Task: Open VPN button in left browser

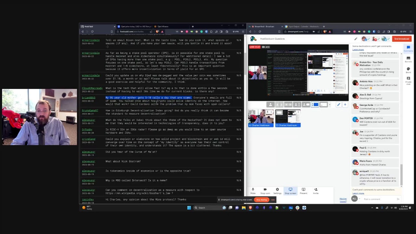Action: point(236,32)
